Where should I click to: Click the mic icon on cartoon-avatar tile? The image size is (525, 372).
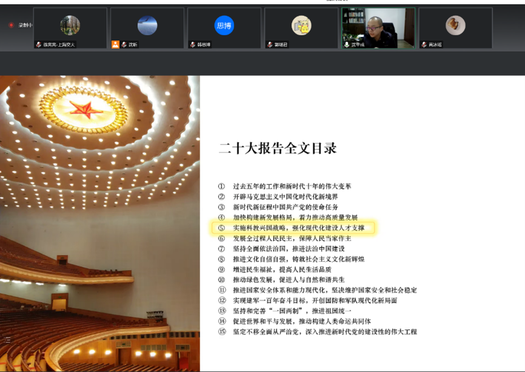[269, 44]
